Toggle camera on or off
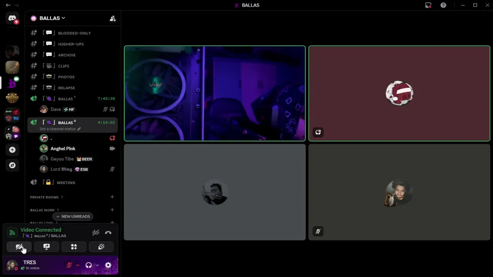This screenshot has width=493, height=277. pyautogui.click(x=19, y=247)
